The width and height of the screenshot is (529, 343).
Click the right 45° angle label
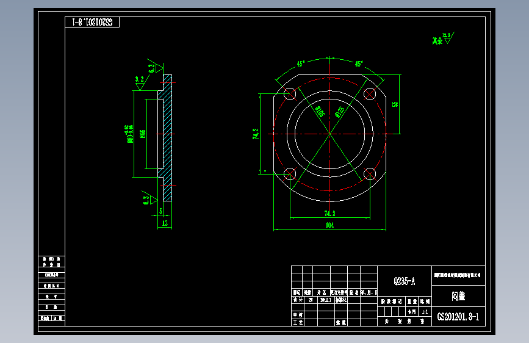tap(359, 63)
